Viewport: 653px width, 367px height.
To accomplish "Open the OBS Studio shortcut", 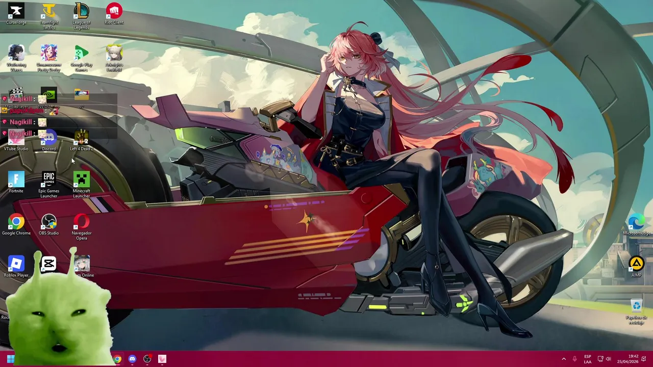I will point(49,225).
